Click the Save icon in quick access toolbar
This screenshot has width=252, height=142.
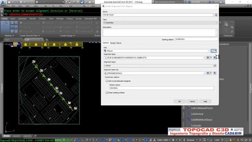point(17,2)
